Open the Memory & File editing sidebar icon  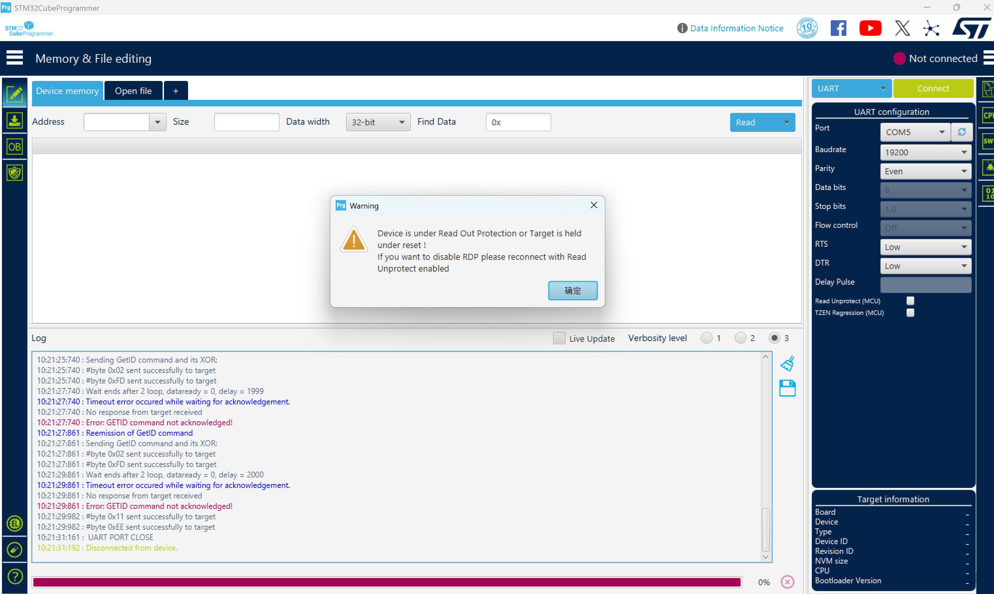(x=15, y=94)
